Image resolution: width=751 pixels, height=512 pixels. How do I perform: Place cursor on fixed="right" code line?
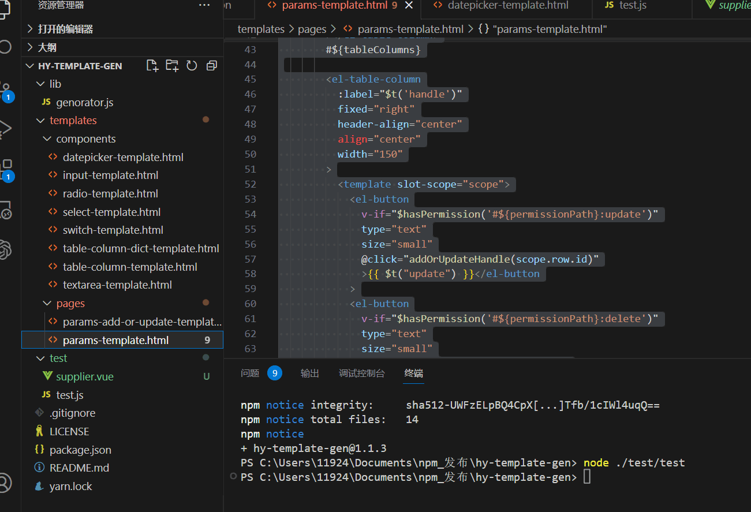[376, 109]
